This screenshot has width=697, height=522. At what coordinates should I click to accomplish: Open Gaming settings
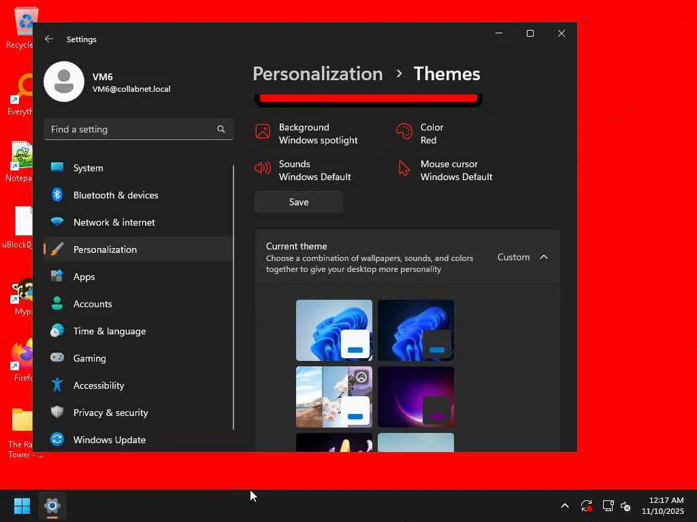tap(139, 358)
